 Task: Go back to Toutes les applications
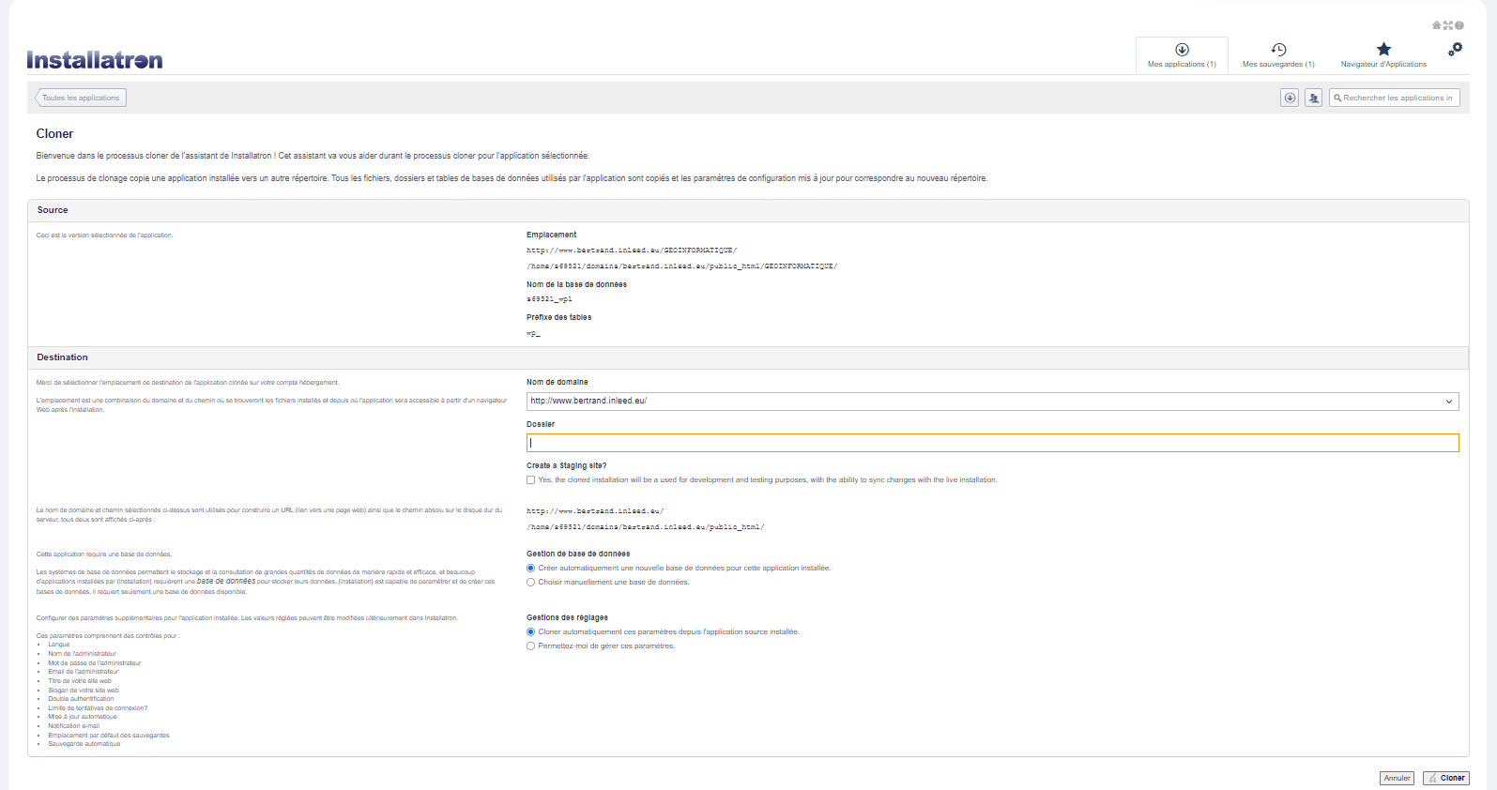[x=81, y=98]
